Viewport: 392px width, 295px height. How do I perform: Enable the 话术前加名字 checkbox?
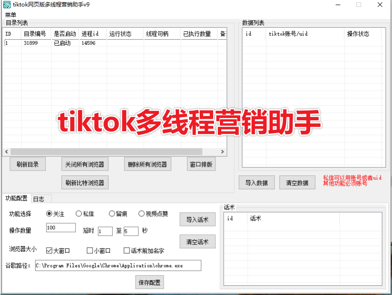pos(126,250)
